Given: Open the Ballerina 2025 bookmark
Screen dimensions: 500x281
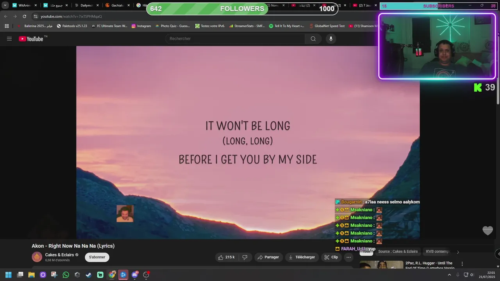Looking at the screenshot, I should [x=34, y=26].
